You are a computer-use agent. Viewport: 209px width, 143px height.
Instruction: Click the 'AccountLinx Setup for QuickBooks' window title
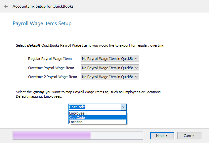point(43,6)
